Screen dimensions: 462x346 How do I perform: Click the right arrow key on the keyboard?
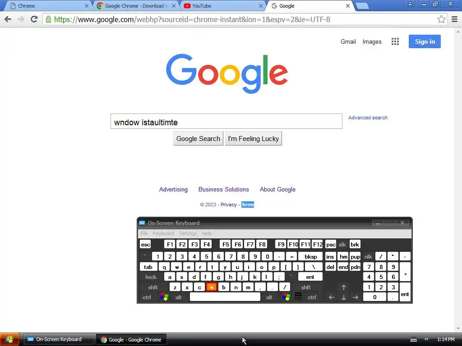356,297
